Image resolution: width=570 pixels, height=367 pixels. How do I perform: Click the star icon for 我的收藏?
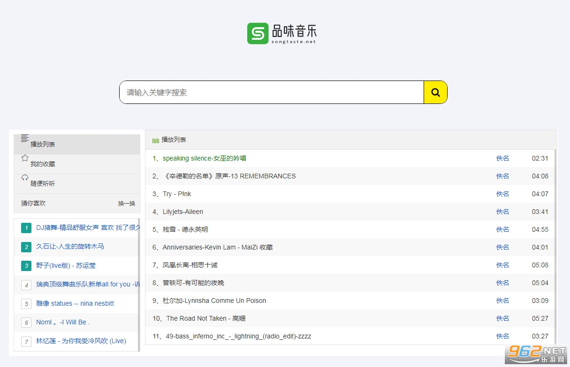tap(25, 158)
